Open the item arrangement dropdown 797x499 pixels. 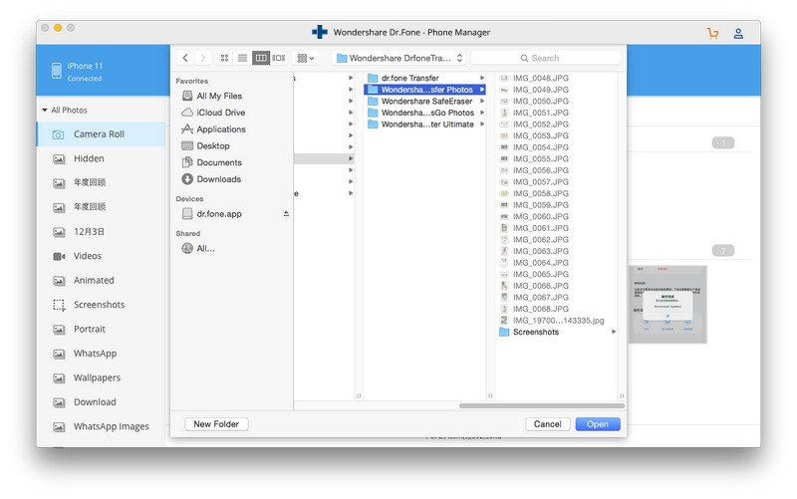point(306,58)
